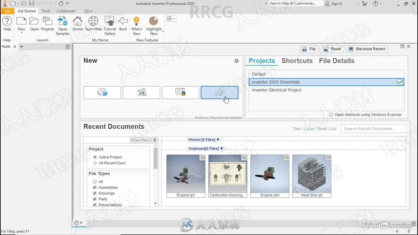Open Model browser hamburger menu
The image size is (418, 235).
pyautogui.click(x=68, y=47)
